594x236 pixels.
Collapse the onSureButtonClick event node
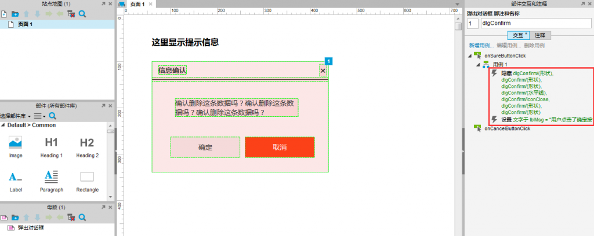pos(470,56)
